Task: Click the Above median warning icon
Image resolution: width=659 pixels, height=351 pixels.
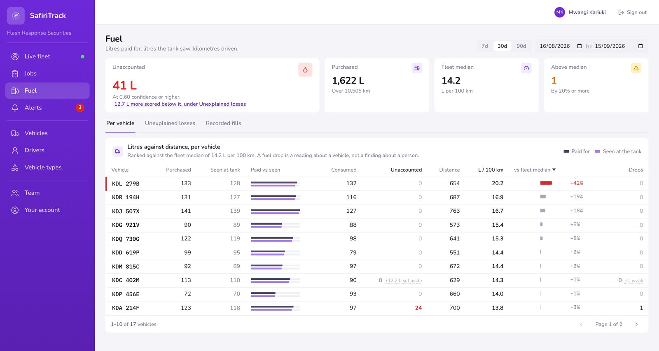Action: tap(636, 68)
